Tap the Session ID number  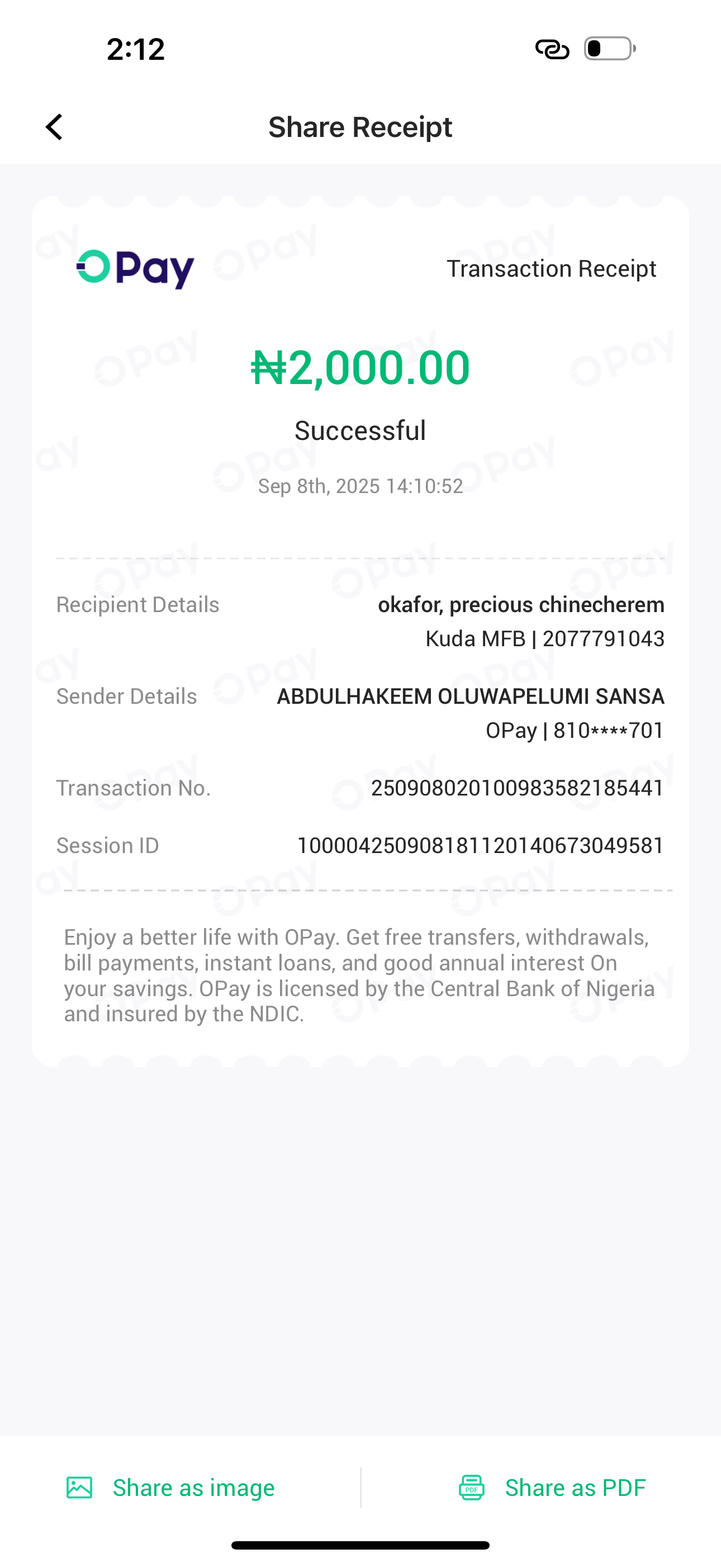(x=480, y=846)
